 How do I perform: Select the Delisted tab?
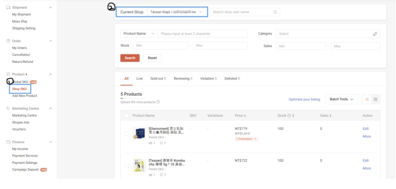[x=232, y=79]
